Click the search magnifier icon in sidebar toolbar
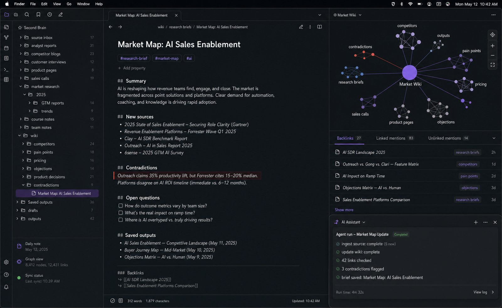502x308 pixels. click(x=27, y=14)
